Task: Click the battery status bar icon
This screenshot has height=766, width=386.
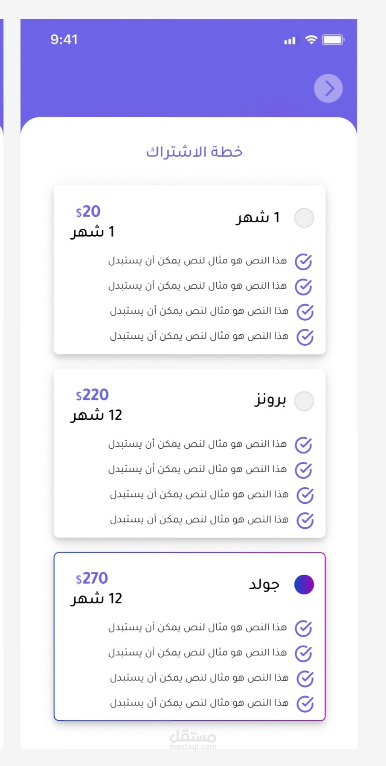Action: (x=333, y=40)
